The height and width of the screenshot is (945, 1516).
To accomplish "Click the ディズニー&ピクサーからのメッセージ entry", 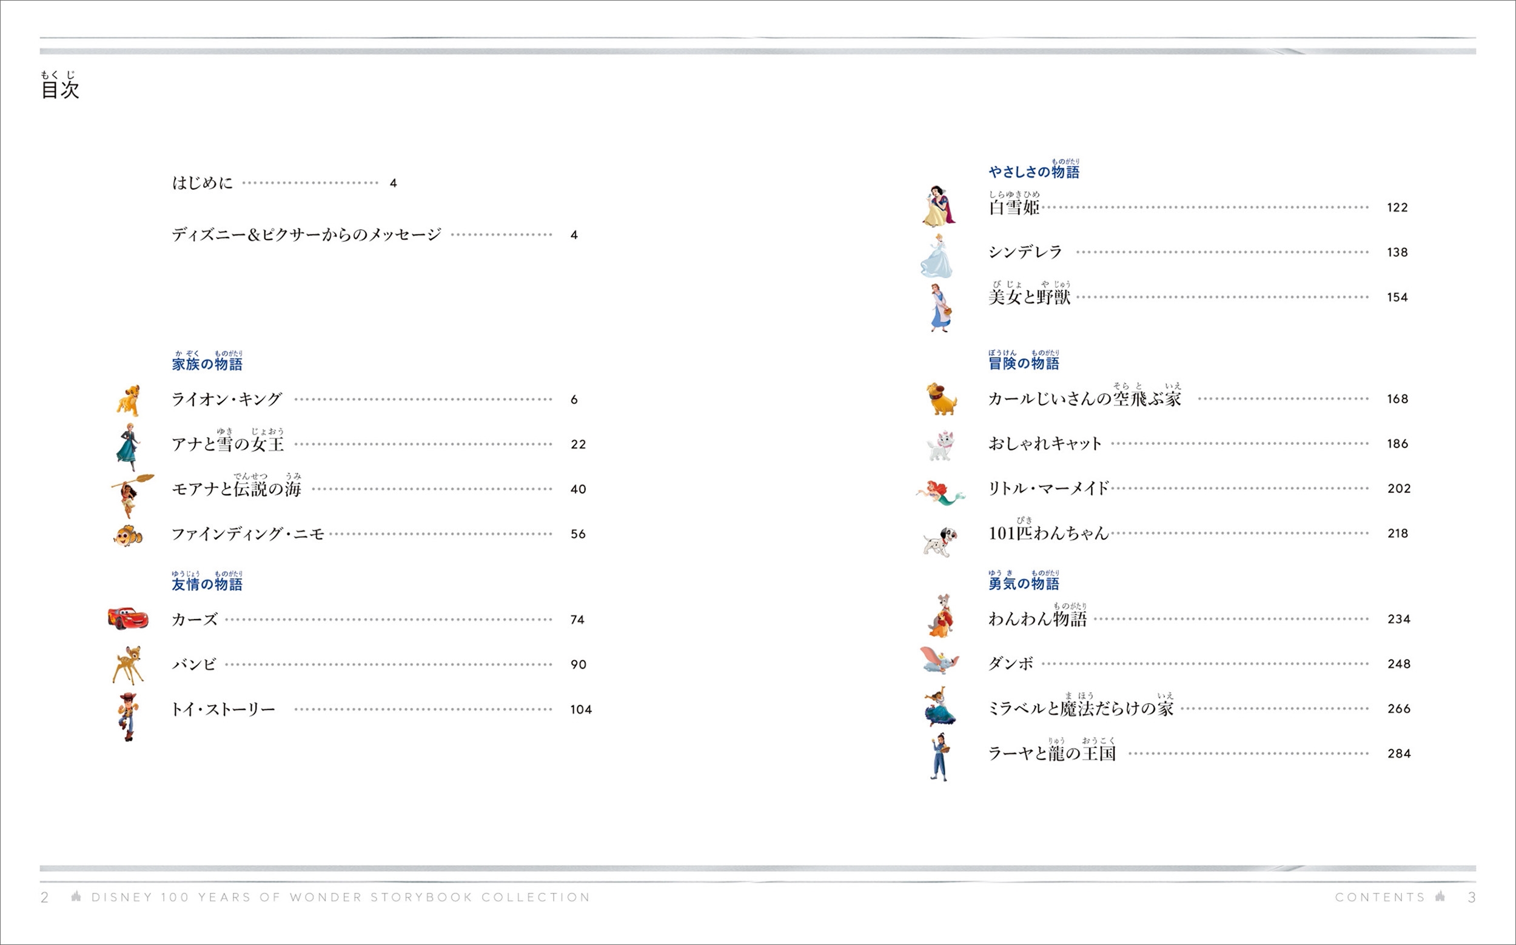I will (306, 235).
